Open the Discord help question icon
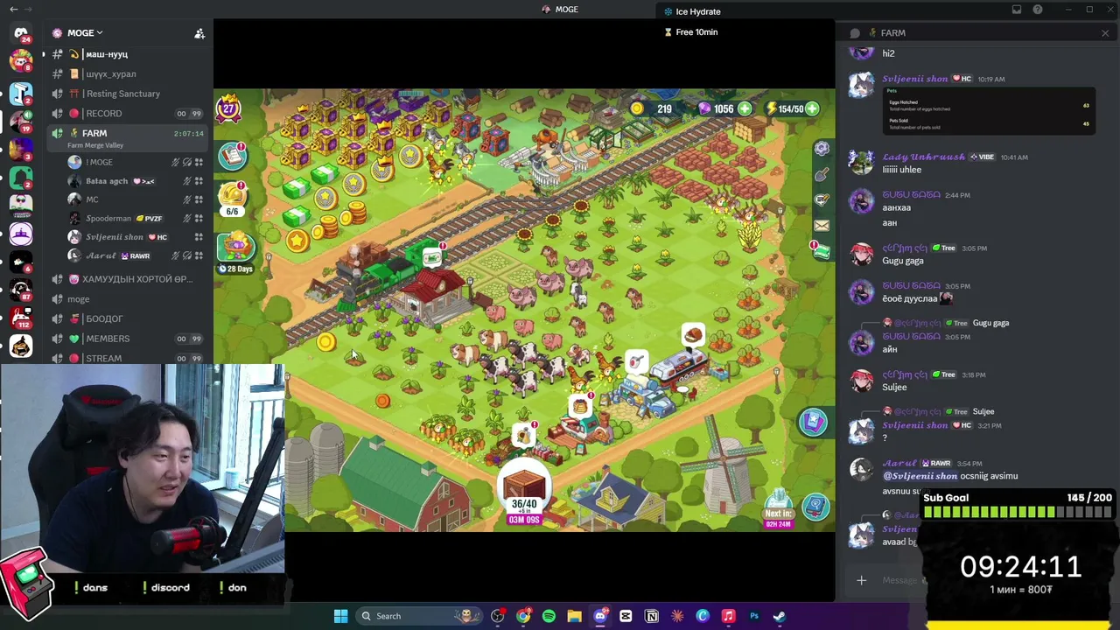1120x630 pixels. 1038,10
